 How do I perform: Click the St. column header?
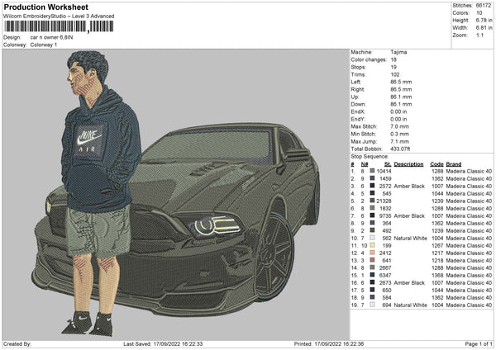click(388, 163)
